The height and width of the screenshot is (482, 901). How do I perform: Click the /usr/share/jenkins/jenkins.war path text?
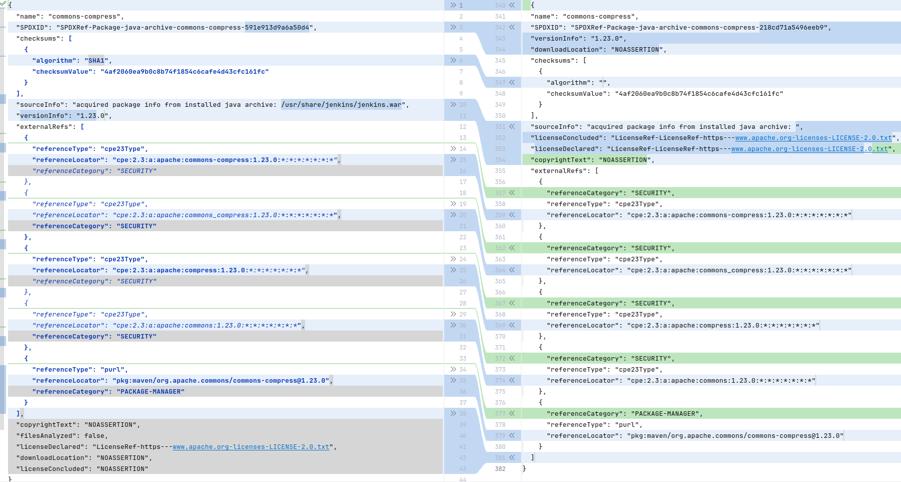coord(341,105)
